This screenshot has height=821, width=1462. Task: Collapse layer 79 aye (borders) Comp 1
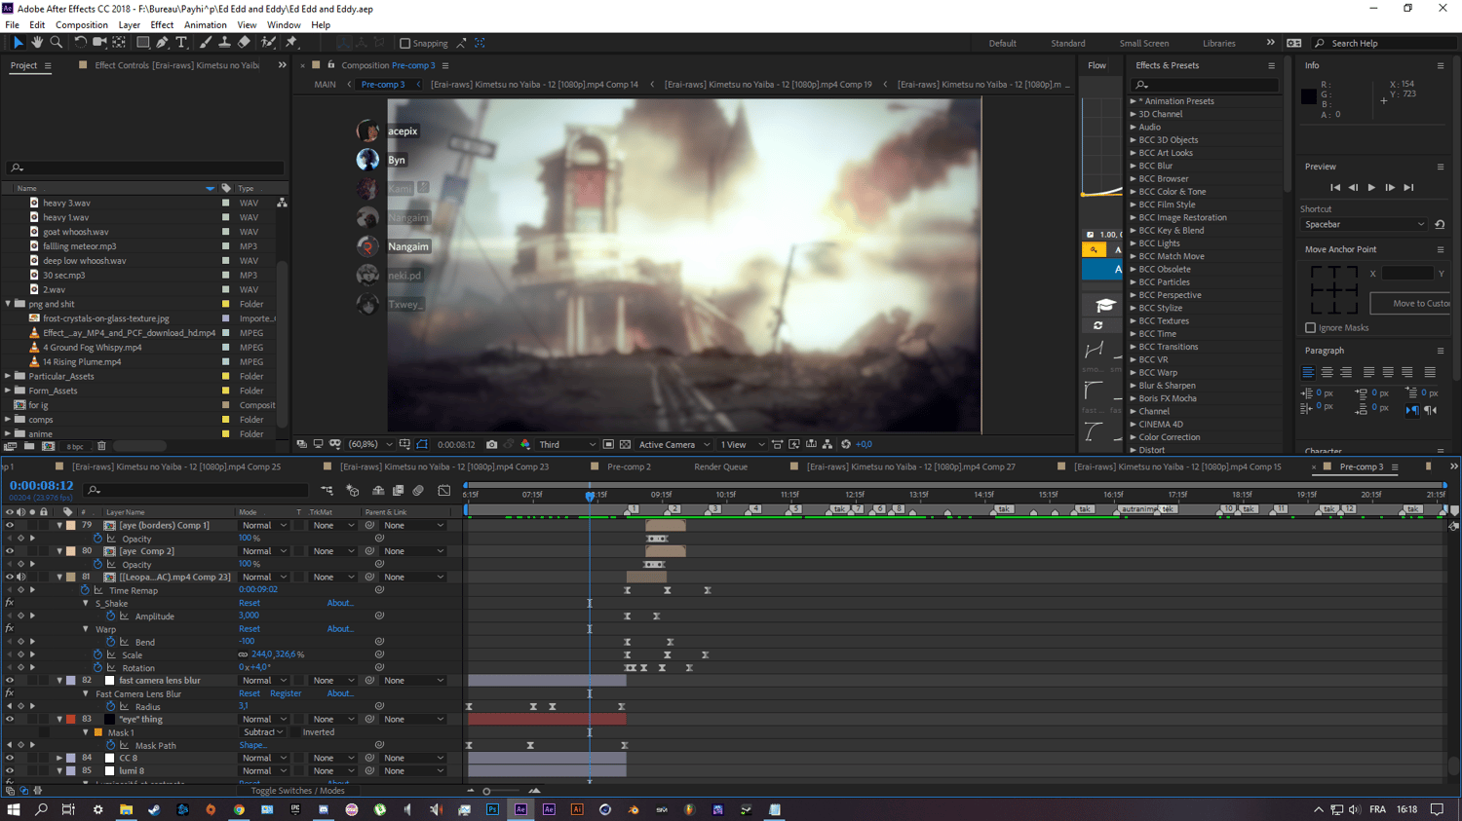pyautogui.click(x=59, y=526)
